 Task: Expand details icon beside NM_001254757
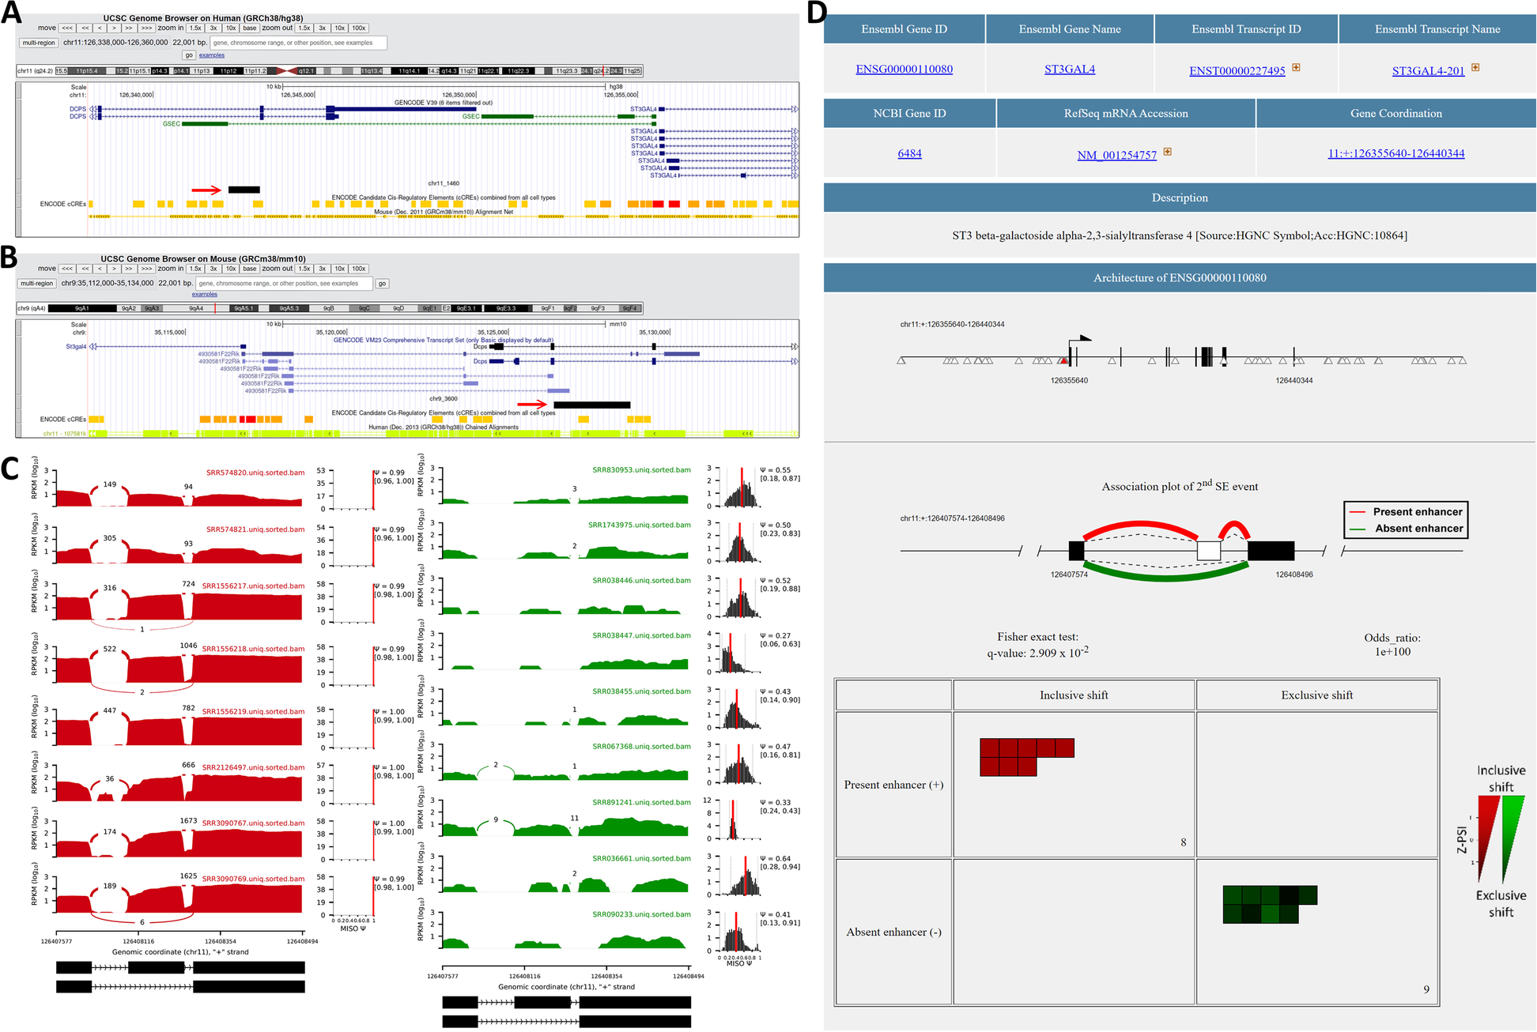coord(1168,152)
